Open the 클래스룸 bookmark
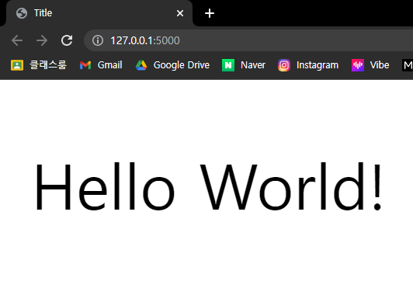The height and width of the screenshot is (302, 413). point(39,65)
